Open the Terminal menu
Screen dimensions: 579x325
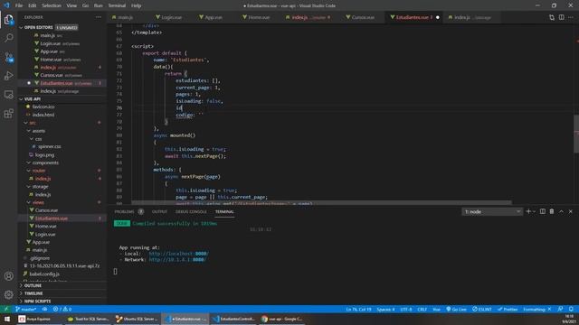[x=117, y=5]
